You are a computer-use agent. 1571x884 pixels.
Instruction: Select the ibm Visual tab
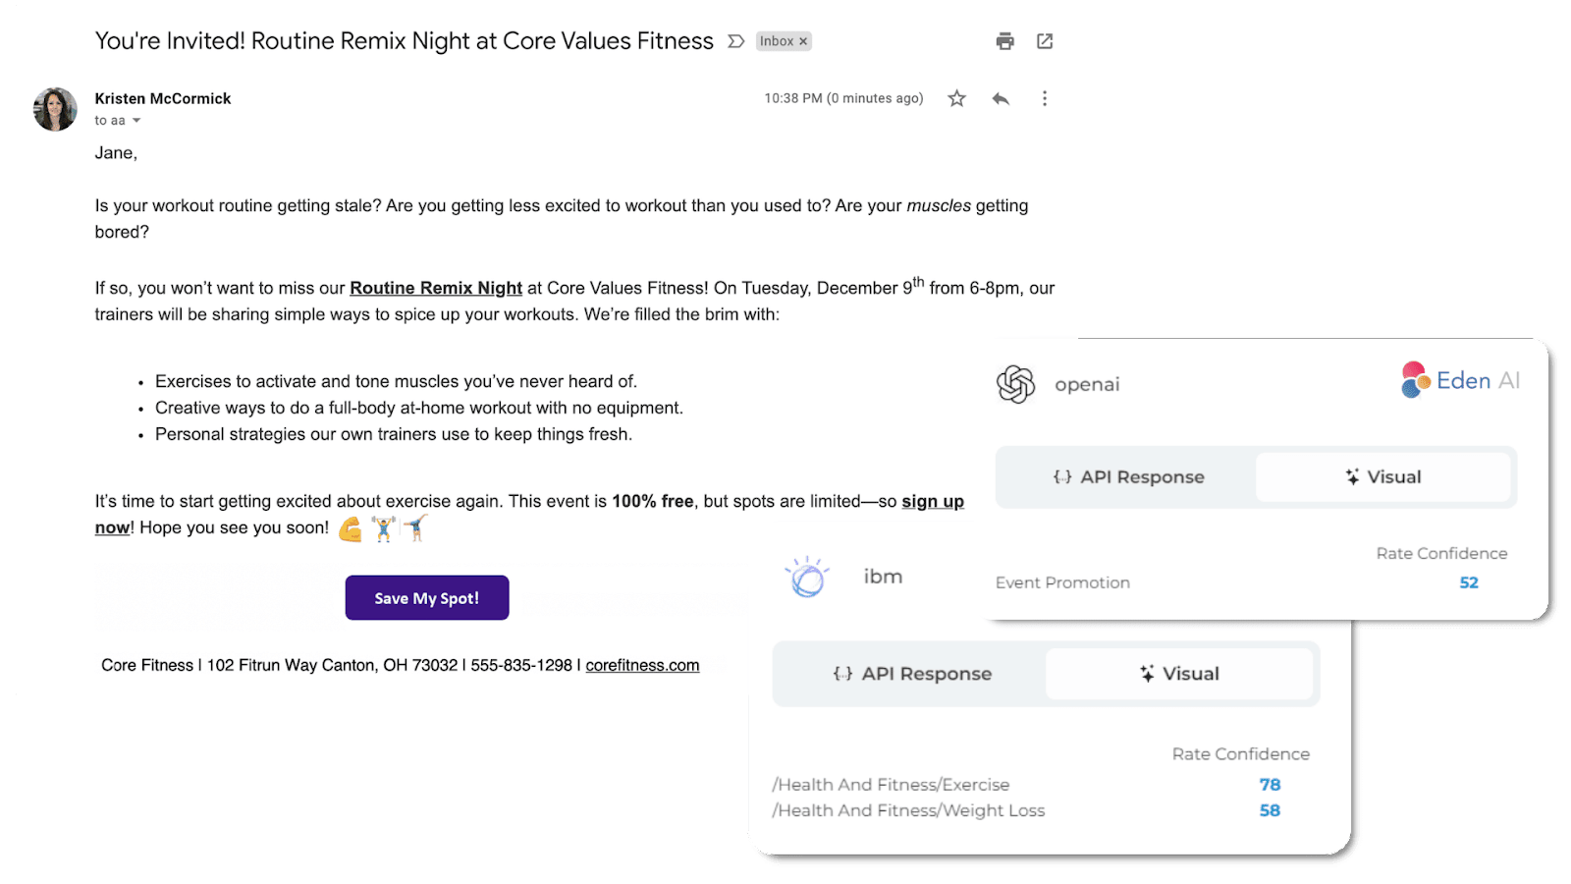click(1178, 674)
